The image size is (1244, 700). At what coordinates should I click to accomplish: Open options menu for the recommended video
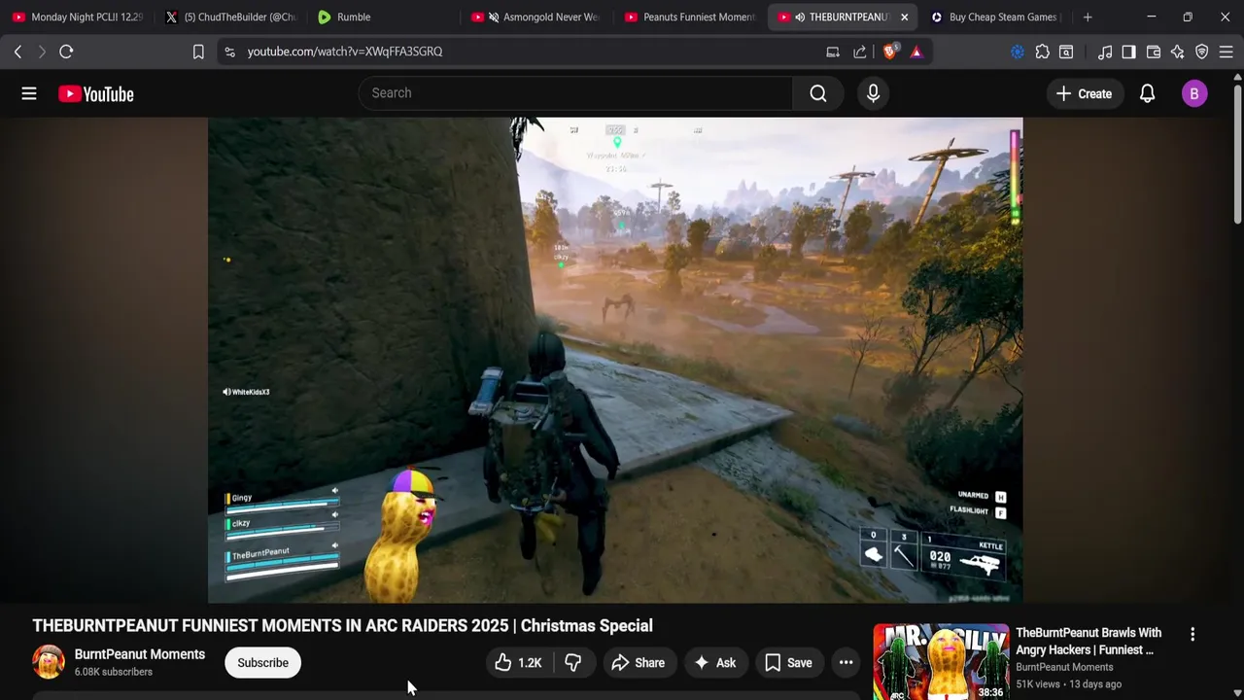1192,634
